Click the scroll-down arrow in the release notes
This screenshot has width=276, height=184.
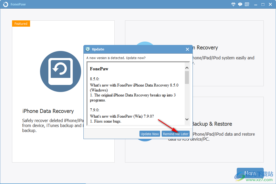click(x=187, y=119)
